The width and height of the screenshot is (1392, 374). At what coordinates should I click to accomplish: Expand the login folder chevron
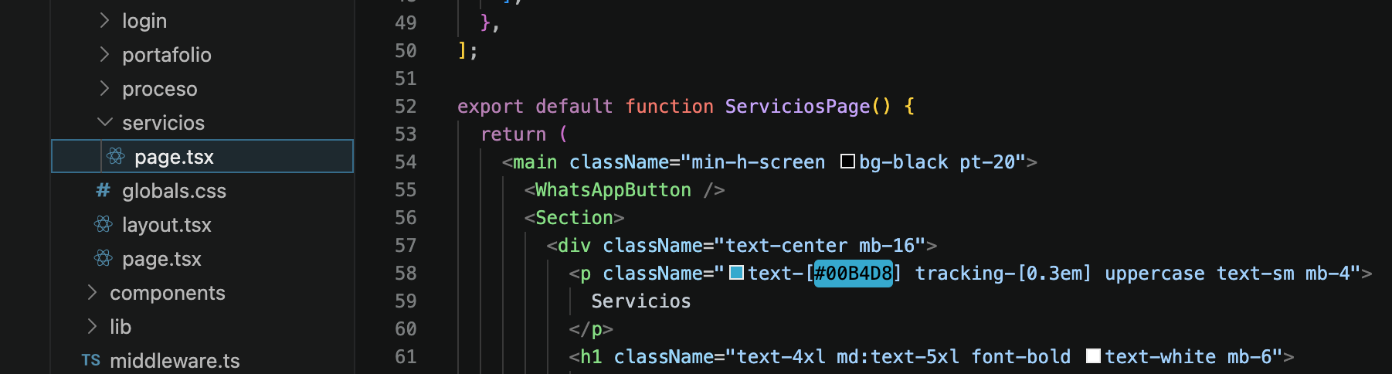click(104, 21)
